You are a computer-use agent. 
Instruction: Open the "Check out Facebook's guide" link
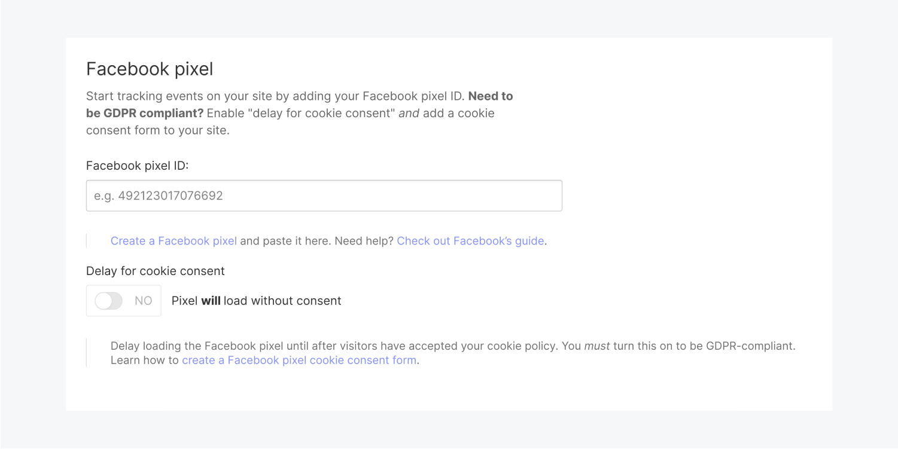click(470, 241)
